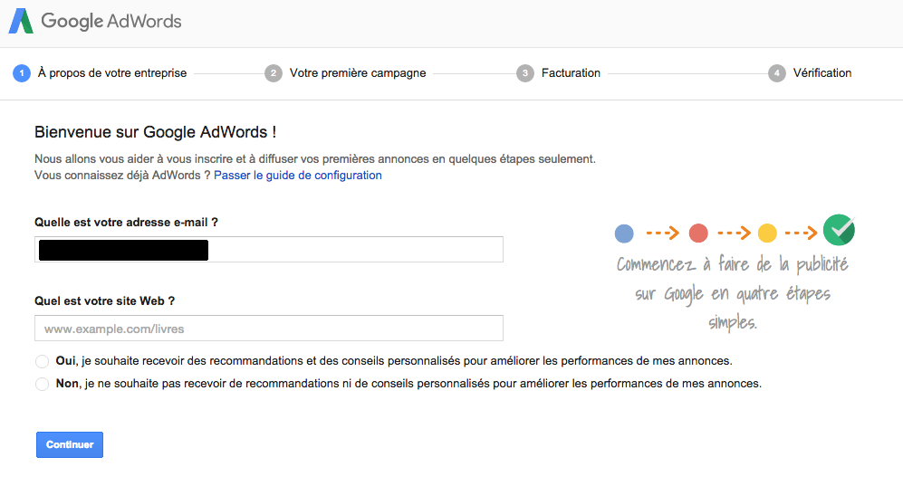
Task: Click step 3 circle for Facturation
Action: (525, 73)
